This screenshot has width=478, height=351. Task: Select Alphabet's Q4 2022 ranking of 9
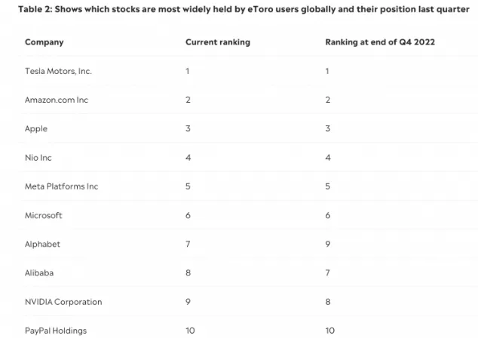coord(328,244)
